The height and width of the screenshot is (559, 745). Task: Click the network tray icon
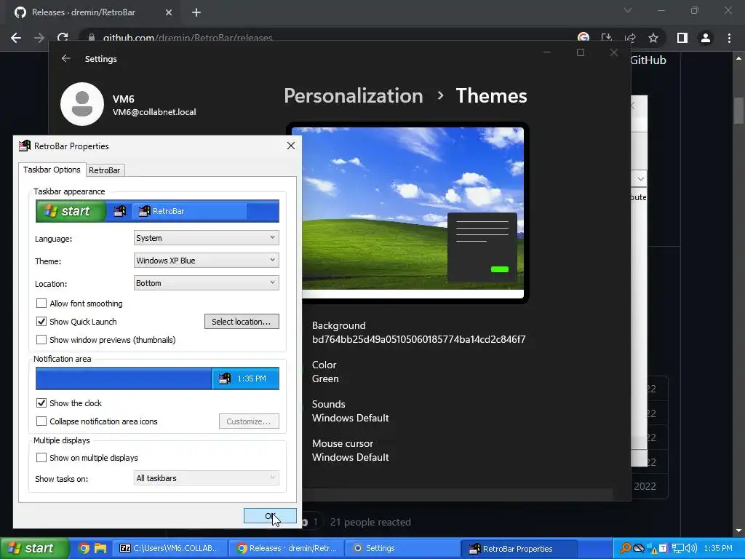(x=677, y=549)
